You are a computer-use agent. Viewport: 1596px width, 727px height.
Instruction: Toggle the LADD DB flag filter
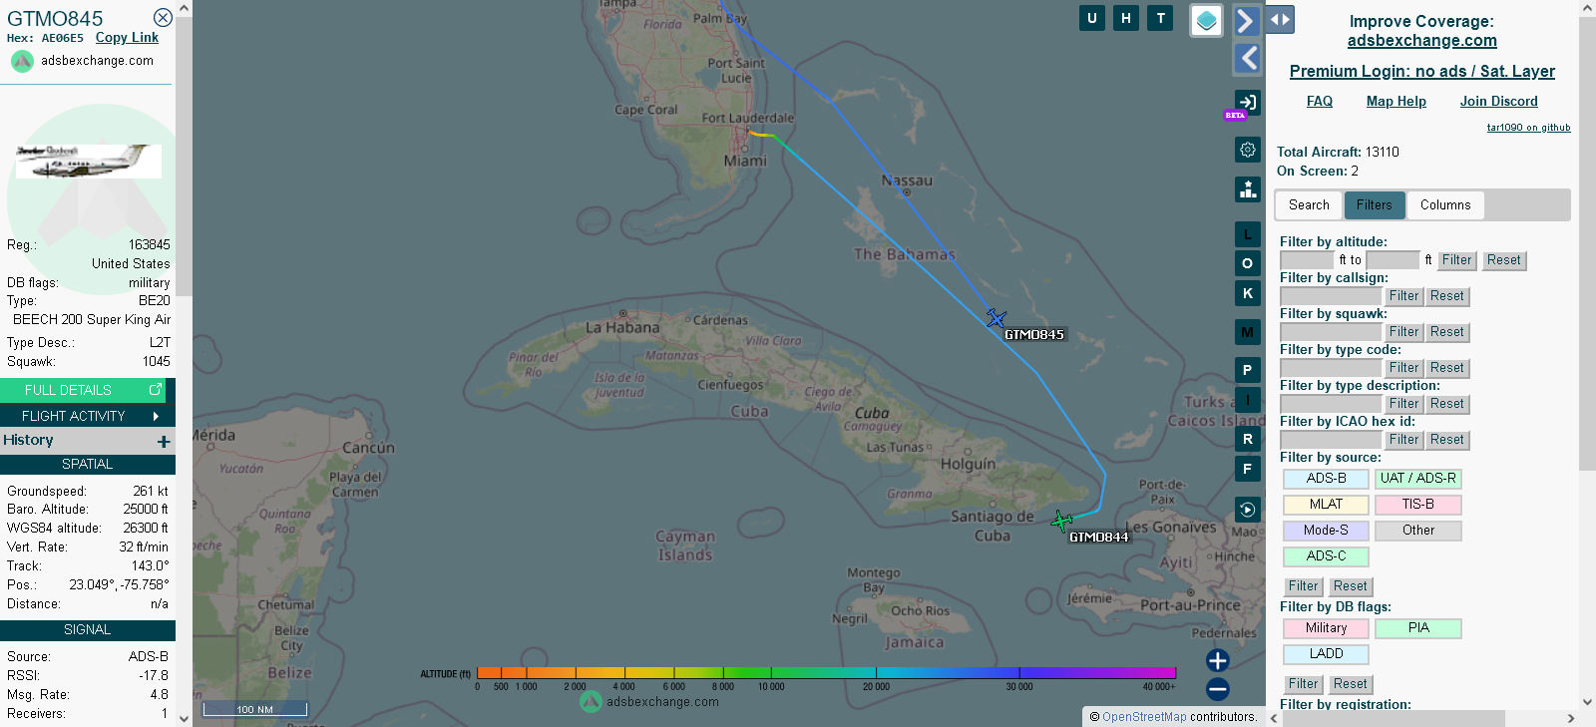point(1326,654)
